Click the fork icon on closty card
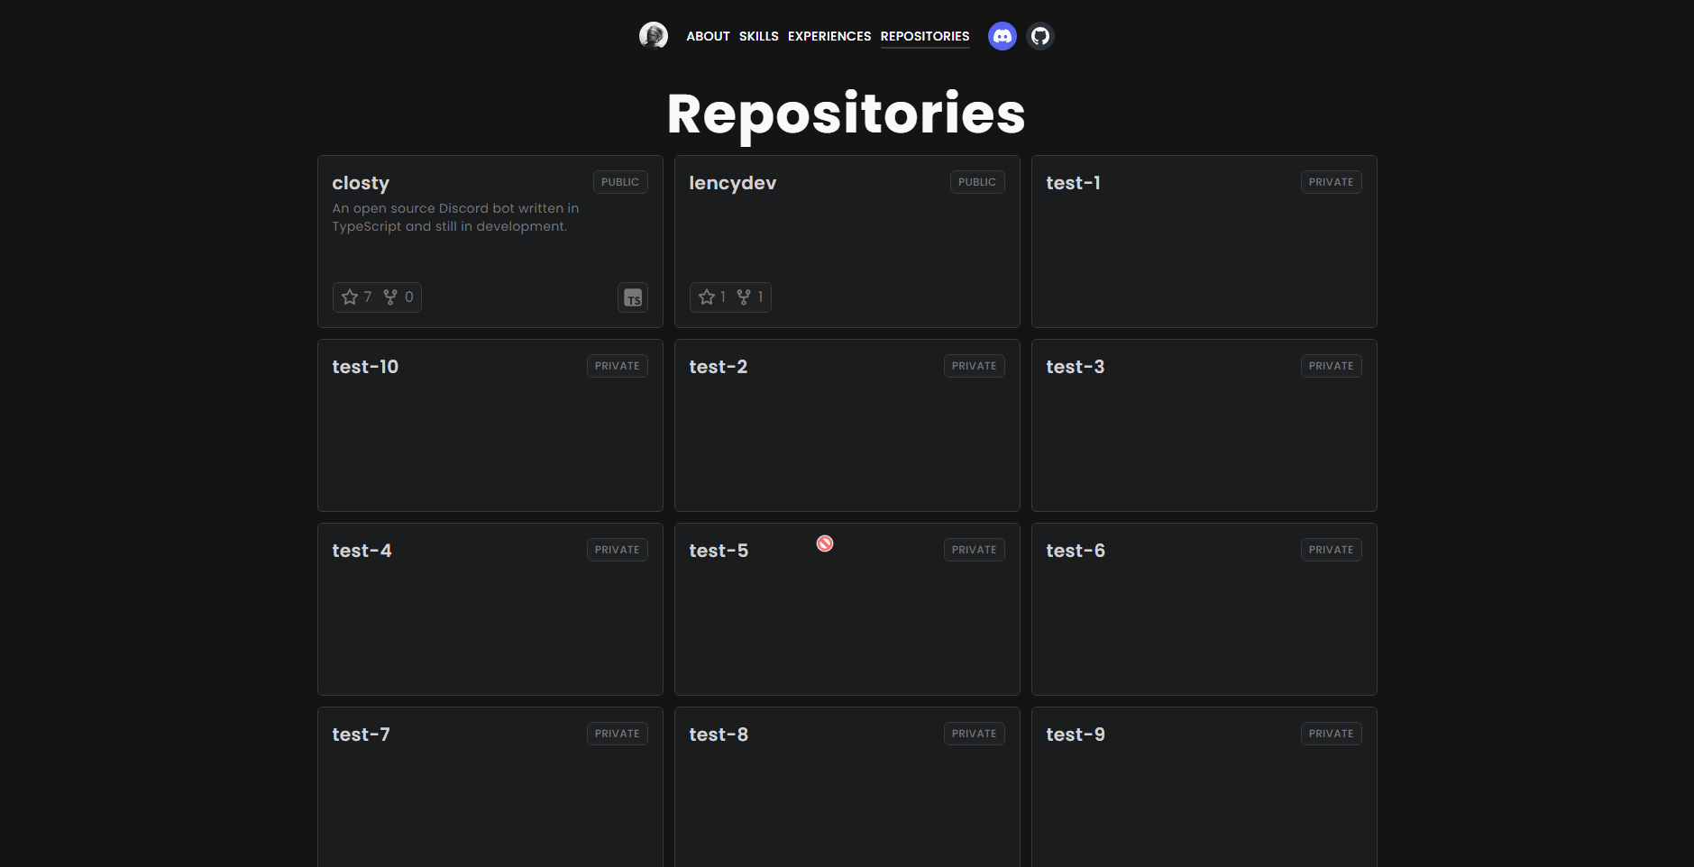This screenshot has width=1694, height=867. [392, 297]
